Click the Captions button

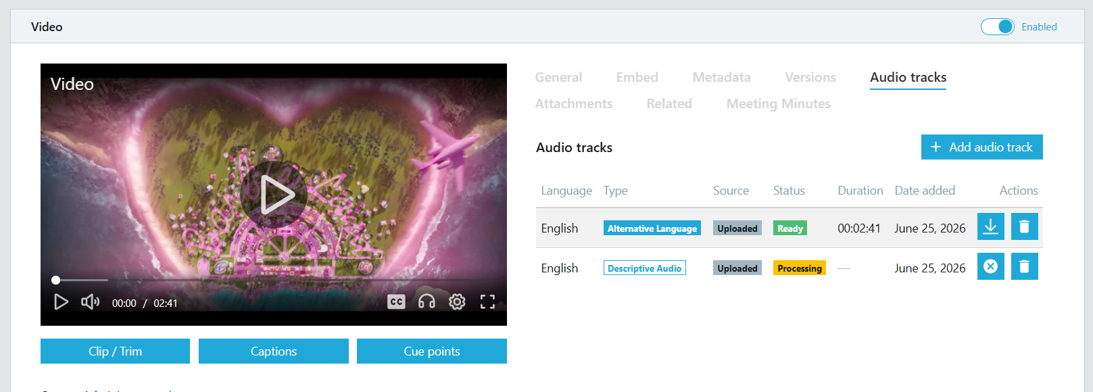click(274, 351)
